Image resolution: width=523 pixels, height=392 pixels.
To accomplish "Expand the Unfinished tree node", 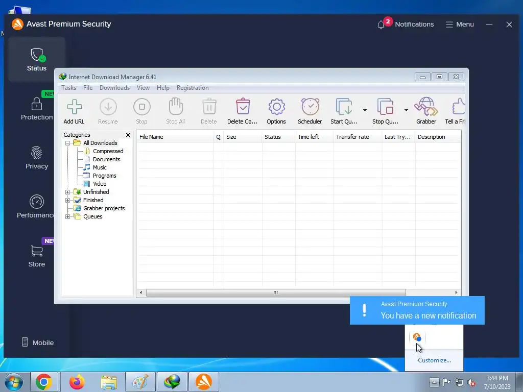I will [x=68, y=192].
